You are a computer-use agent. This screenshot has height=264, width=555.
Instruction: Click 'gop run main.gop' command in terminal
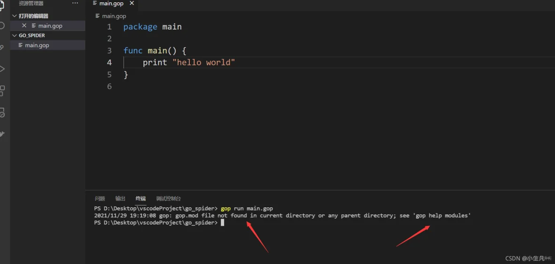pos(247,208)
